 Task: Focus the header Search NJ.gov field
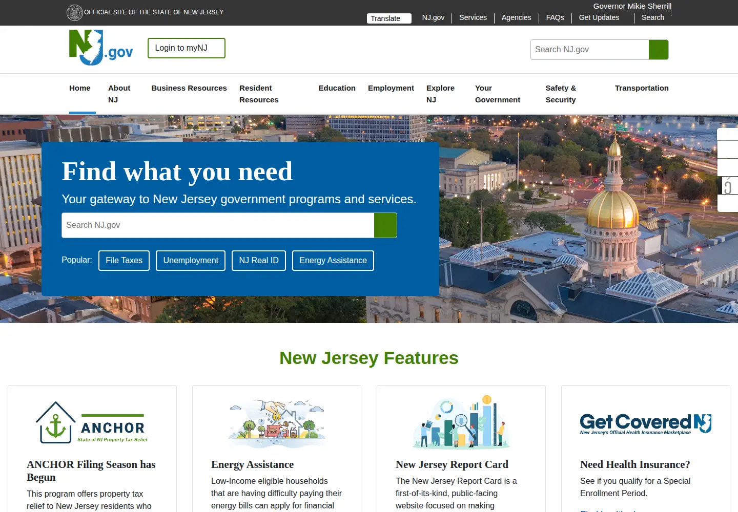pos(590,50)
